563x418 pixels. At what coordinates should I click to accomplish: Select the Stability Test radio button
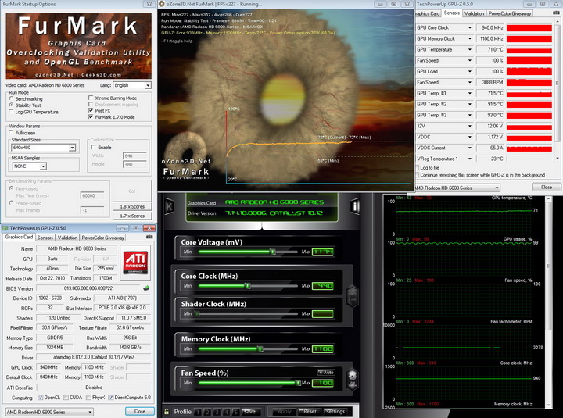click(x=12, y=105)
